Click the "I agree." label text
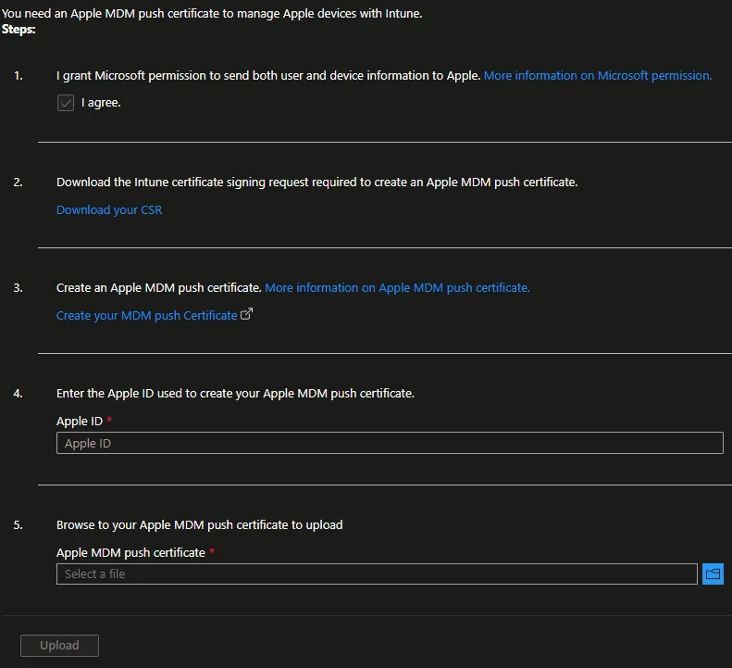 (x=101, y=103)
